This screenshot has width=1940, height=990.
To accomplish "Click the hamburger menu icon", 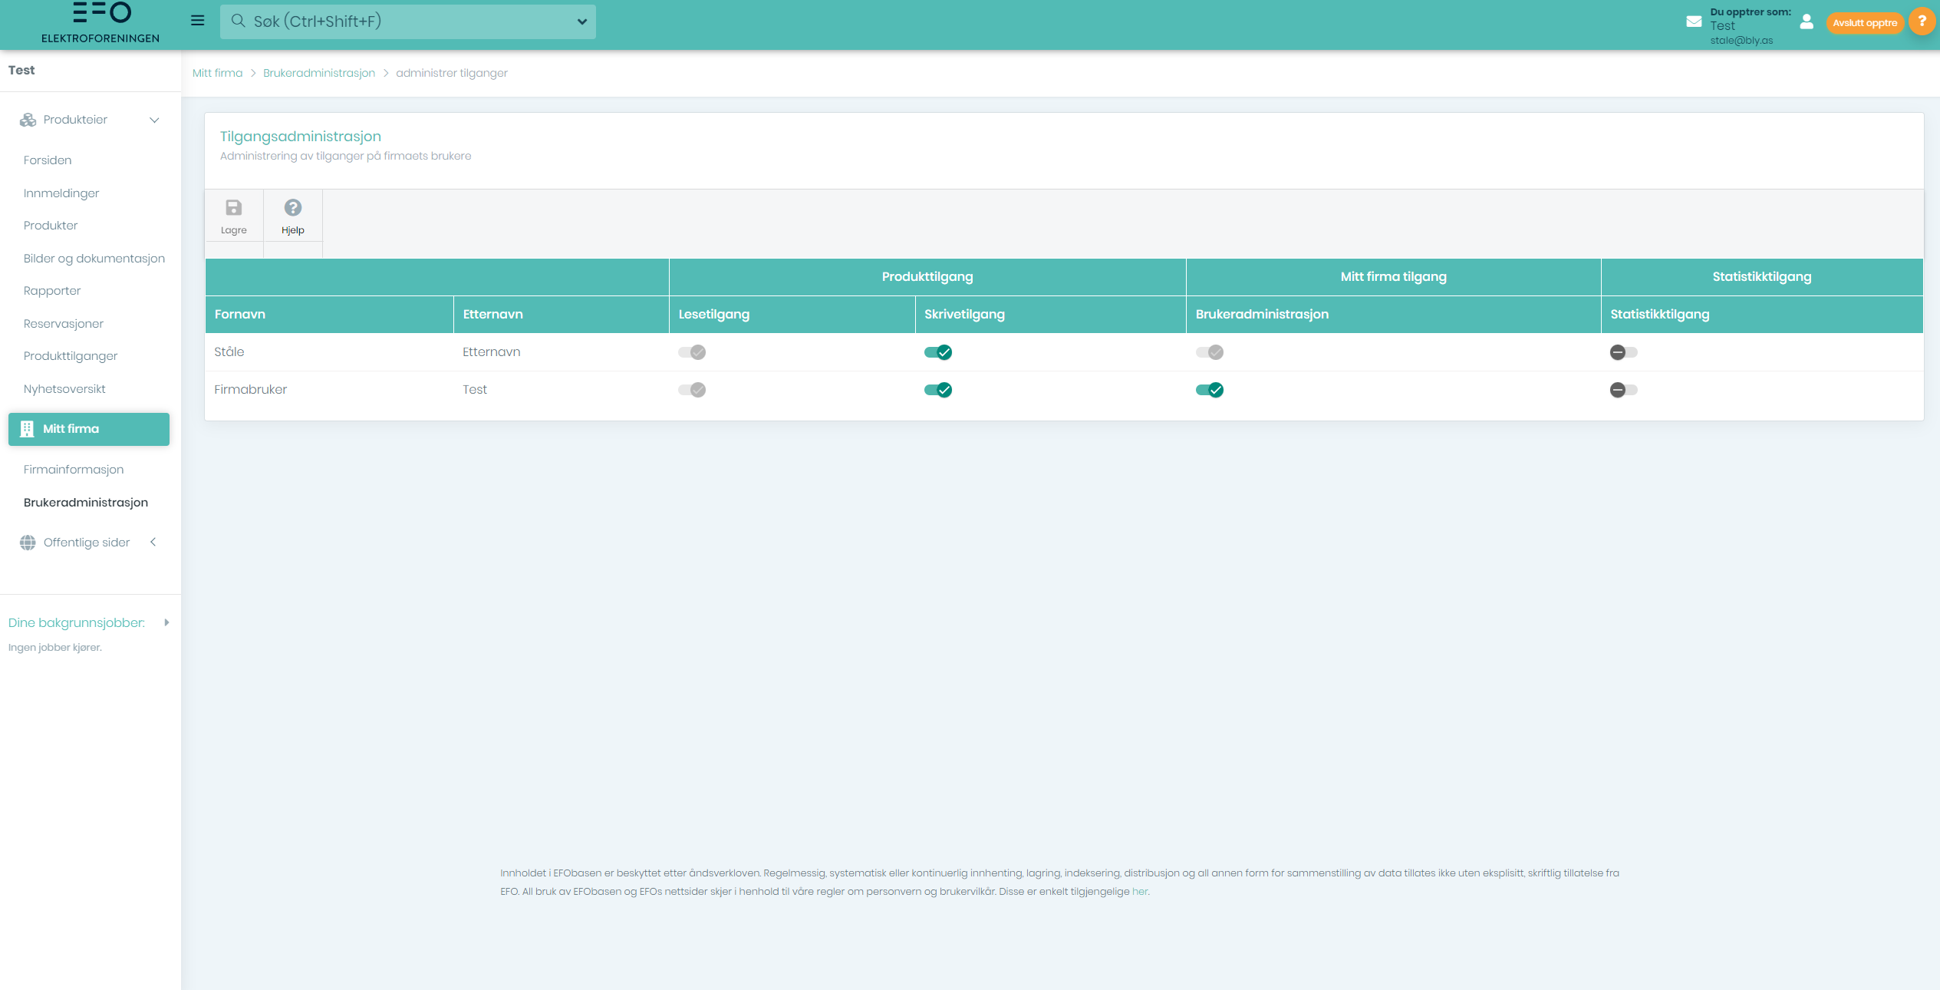I will tap(197, 21).
